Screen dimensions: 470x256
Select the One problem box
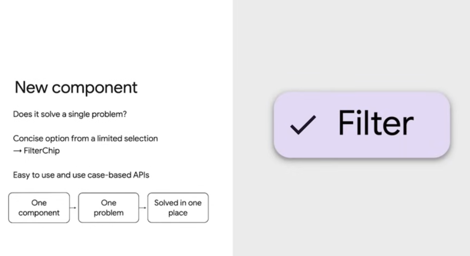(109, 208)
